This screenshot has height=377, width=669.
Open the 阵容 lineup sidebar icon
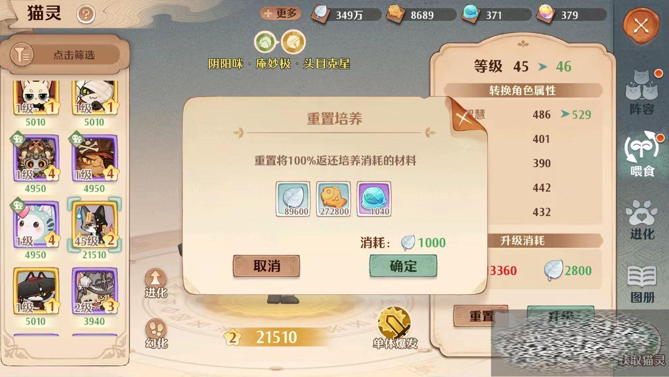[642, 93]
